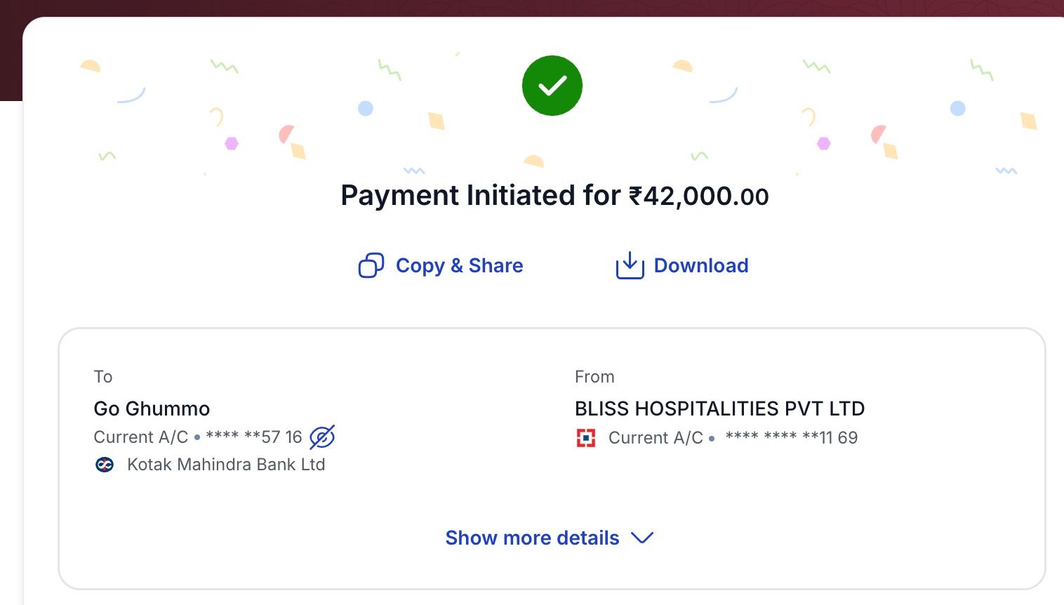
Task: Click the Kotak Mahindra Bank Ltd label
Action: point(226,465)
